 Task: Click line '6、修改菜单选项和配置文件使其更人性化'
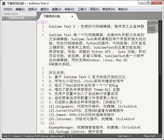pos(83,98)
